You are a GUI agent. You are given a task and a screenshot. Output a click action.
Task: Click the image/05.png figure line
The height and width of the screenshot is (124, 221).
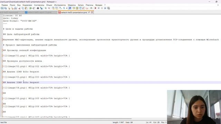point(36,99)
